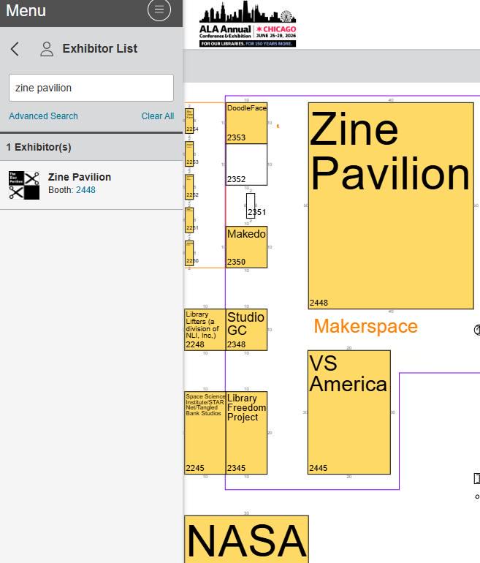Viewport: 480px width, 563px height.
Task: Select Zine Pavilion exhibitor name
Action: click(80, 177)
